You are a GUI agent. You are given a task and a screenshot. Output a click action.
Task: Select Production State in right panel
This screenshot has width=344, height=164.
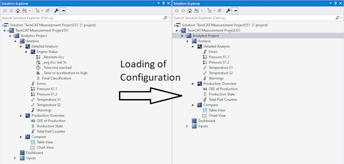[222, 94]
